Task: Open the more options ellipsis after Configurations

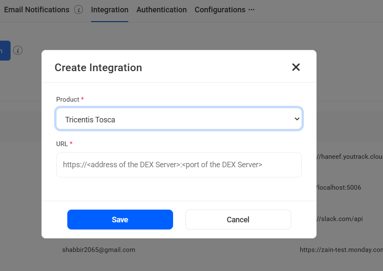Action: point(251,10)
